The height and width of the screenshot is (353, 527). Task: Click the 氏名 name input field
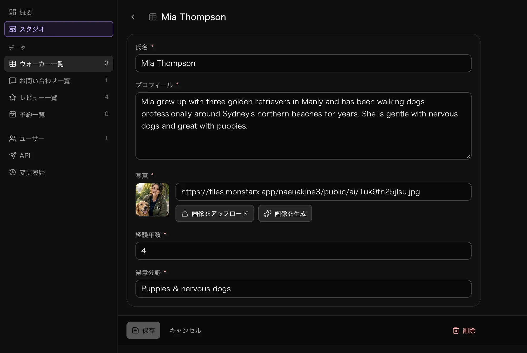click(x=303, y=63)
